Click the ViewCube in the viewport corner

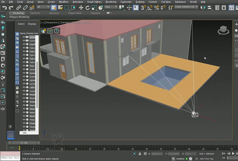coord(223,29)
